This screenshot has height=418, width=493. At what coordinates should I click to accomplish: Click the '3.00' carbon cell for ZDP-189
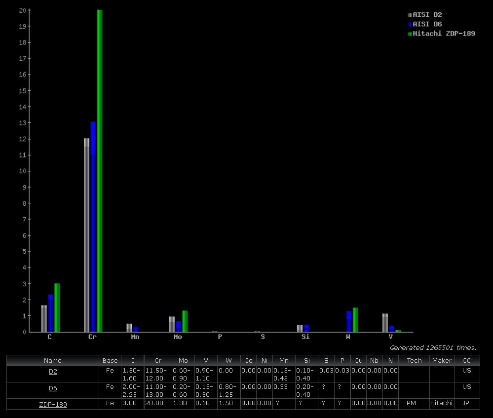pos(132,403)
